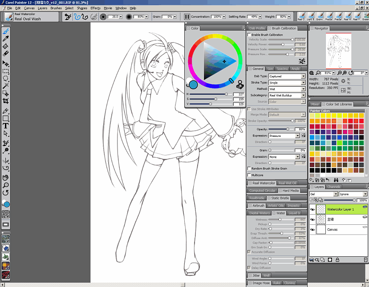Click the Clone Color stamp icon
Screen dimensions: 369x287
click(240, 85)
